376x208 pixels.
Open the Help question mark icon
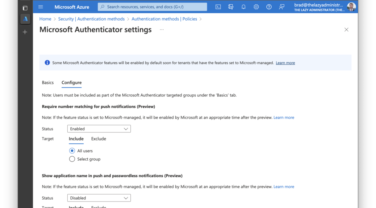[269, 7]
